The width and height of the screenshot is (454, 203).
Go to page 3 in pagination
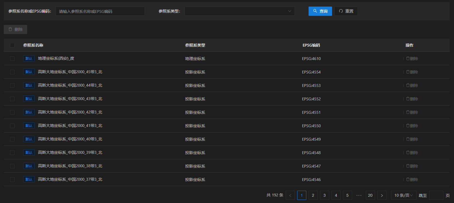click(x=324, y=195)
